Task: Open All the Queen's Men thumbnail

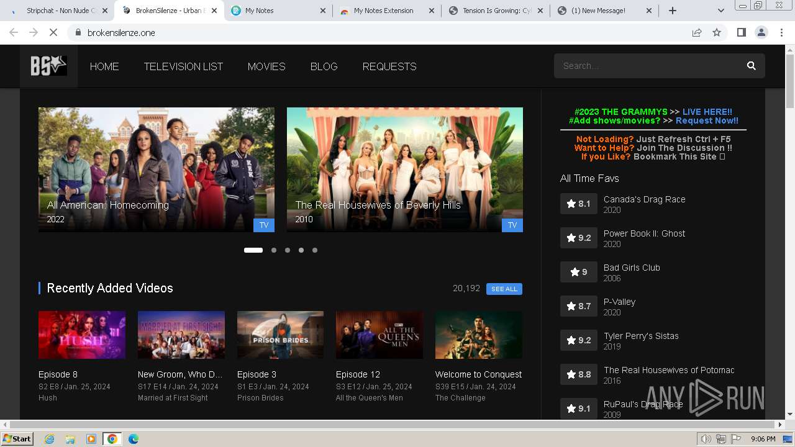Action: (x=379, y=335)
